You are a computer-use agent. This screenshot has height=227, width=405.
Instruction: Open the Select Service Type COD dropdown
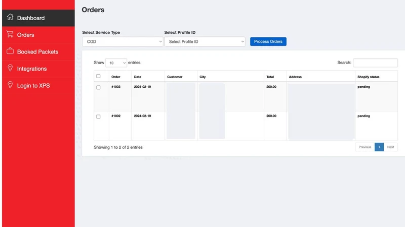[123, 42]
